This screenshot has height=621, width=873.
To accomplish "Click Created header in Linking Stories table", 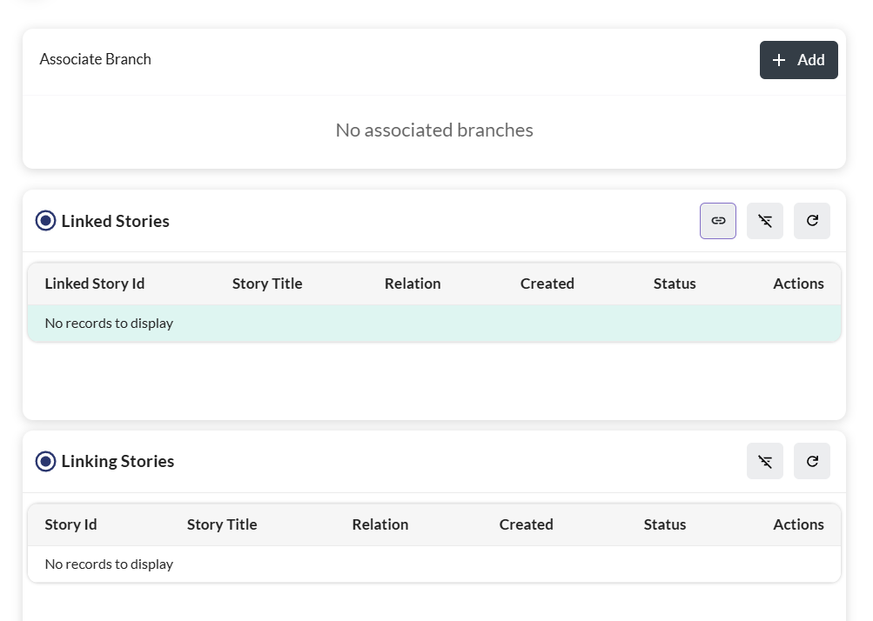I will pyautogui.click(x=526, y=524).
